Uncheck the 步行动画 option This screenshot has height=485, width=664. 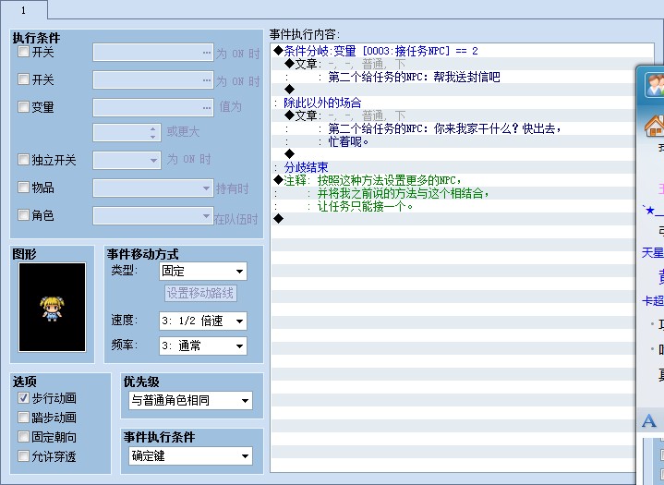click(23, 398)
